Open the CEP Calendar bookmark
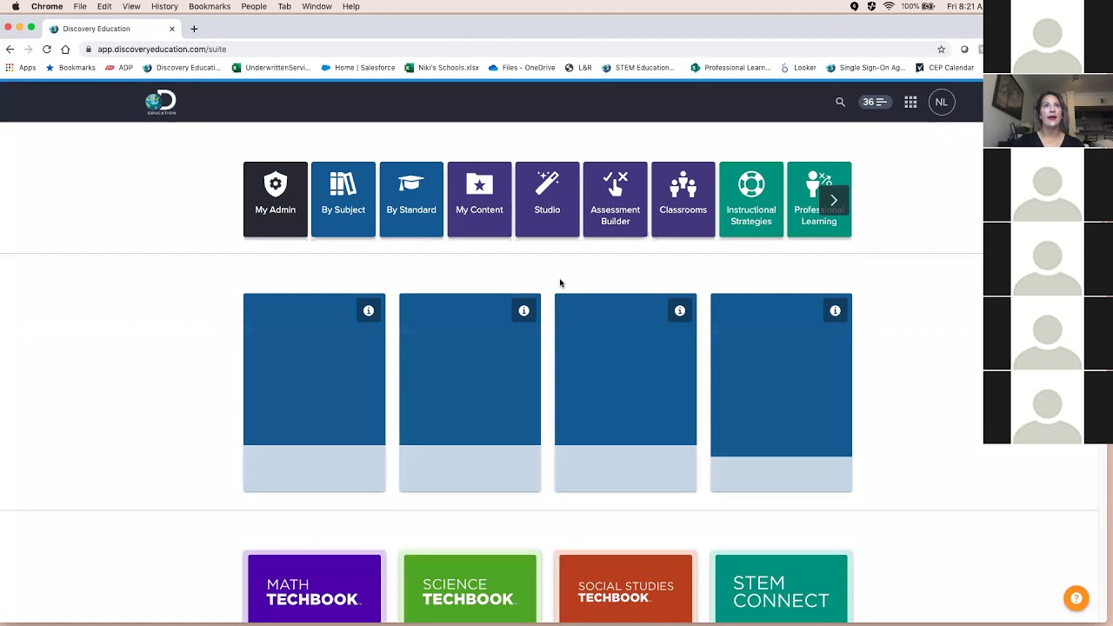This screenshot has width=1113, height=626. pos(944,68)
